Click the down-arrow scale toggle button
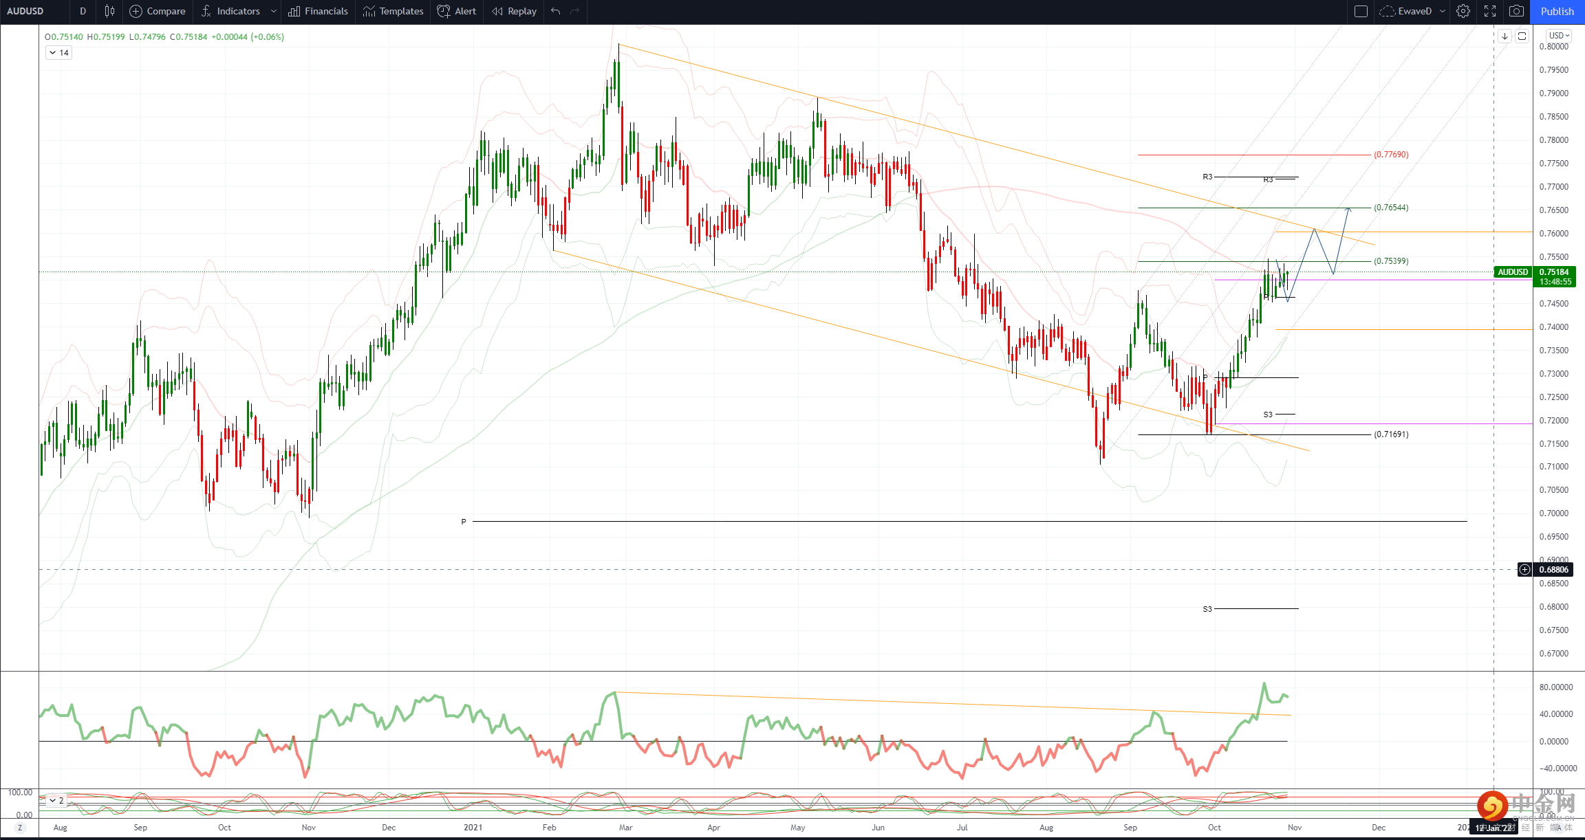The height and width of the screenshot is (840, 1585). [1505, 36]
